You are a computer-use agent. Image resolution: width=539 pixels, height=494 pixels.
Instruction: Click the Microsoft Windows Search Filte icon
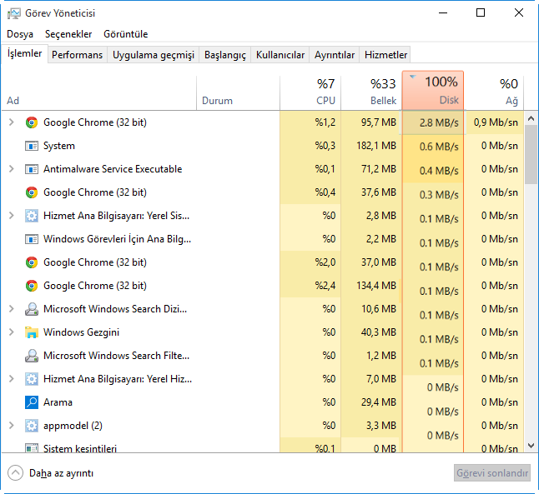click(x=32, y=356)
